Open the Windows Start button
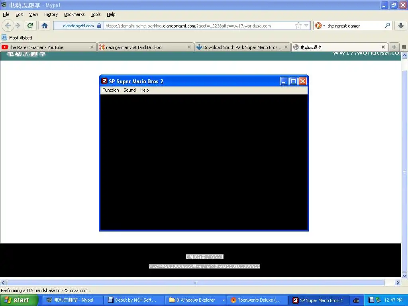Viewport: 408px width, 306px height. click(19, 300)
